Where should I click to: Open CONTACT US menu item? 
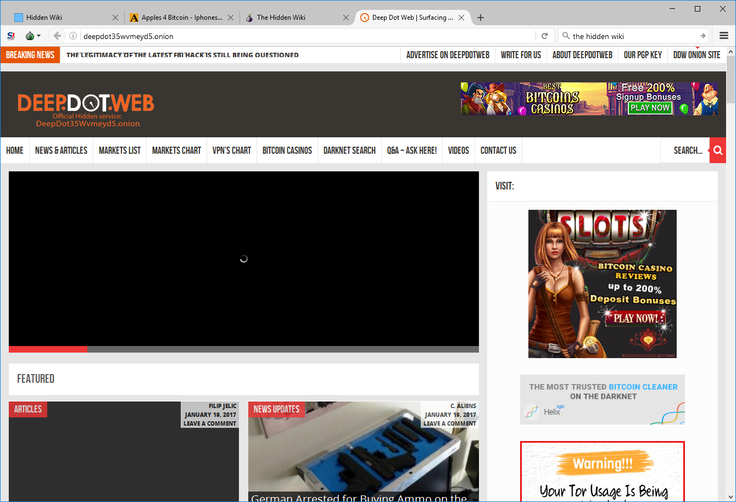coord(498,150)
